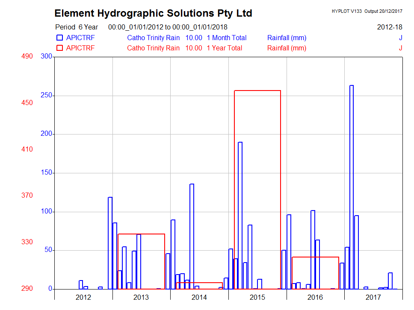Click the red 2013 yearly total box
The width and height of the screenshot is (414, 310).
pyautogui.click(x=141, y=234)
